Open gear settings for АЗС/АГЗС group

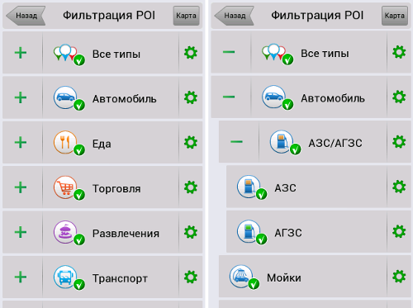point(399,142)
